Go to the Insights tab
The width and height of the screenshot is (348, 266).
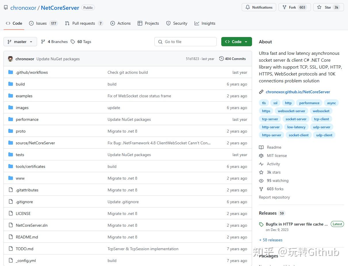pyautogui.click(x=205, y=23)
